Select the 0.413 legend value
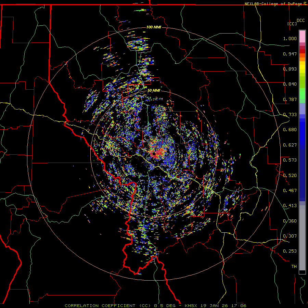Viewport: 308px width, 308px height. (x=290, y=205)
